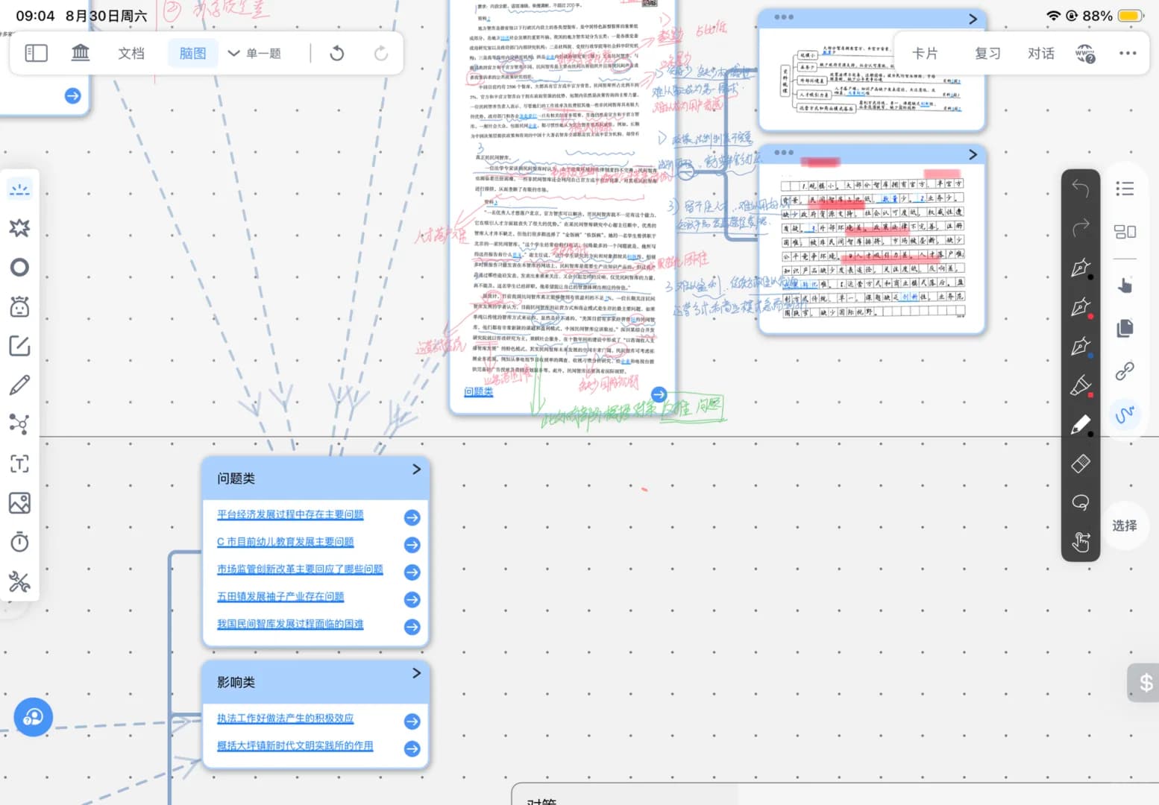Click the link chain icon in the right panel
The width and height of the screenshot is (1159, 805).
(x=1125, y=370)
